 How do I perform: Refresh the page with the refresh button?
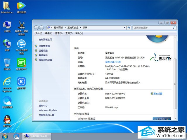[129, 28]
